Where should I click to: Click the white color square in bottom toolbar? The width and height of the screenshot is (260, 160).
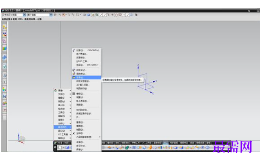pos(60,147)
